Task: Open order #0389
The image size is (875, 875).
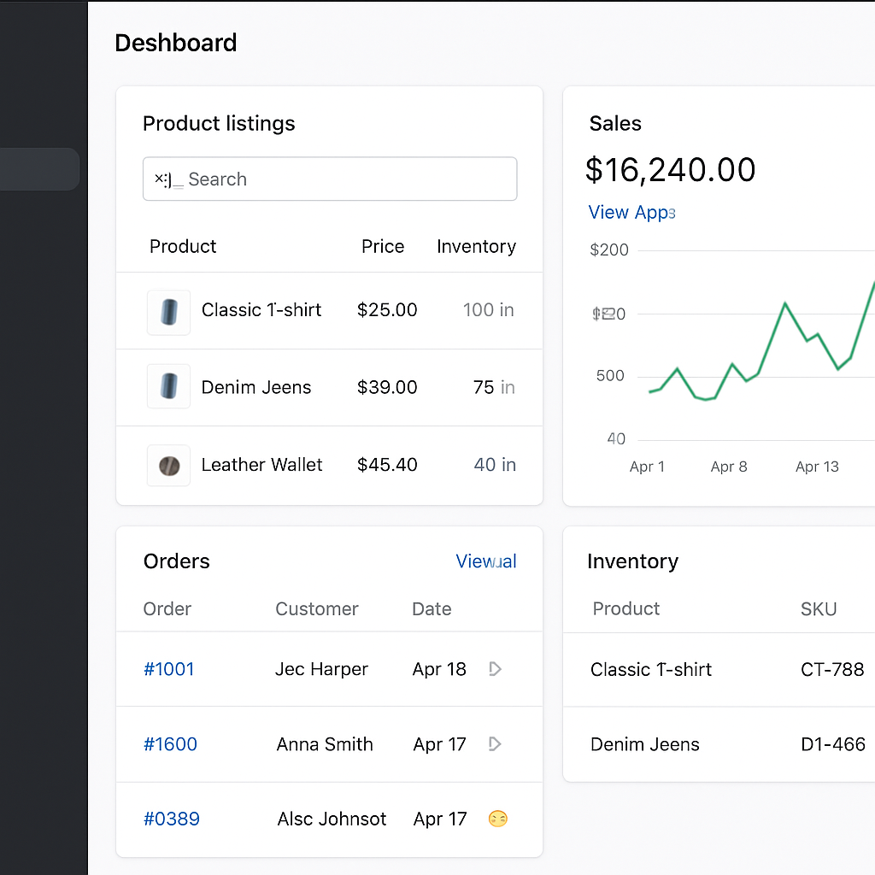Action: pyautogui.click(x=171, y=819)
